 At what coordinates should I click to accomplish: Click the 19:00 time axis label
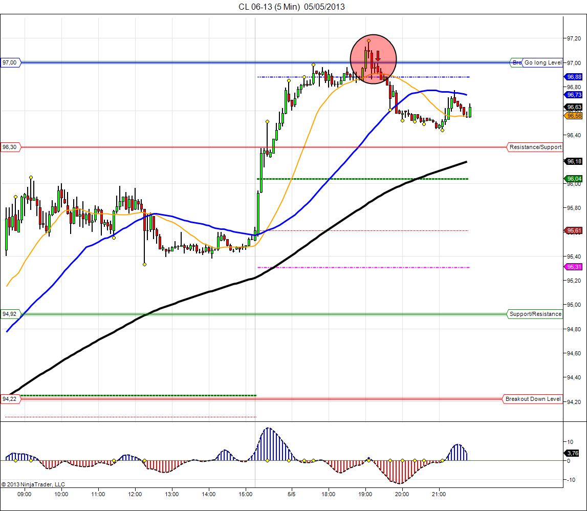(365, 494)
